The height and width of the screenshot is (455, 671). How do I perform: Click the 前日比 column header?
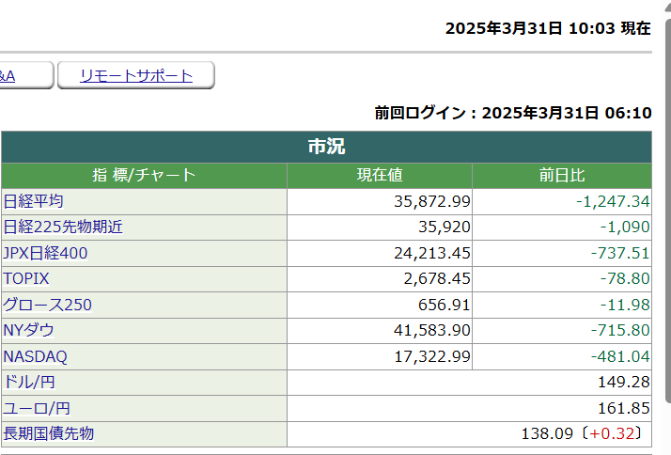(562, 175)
